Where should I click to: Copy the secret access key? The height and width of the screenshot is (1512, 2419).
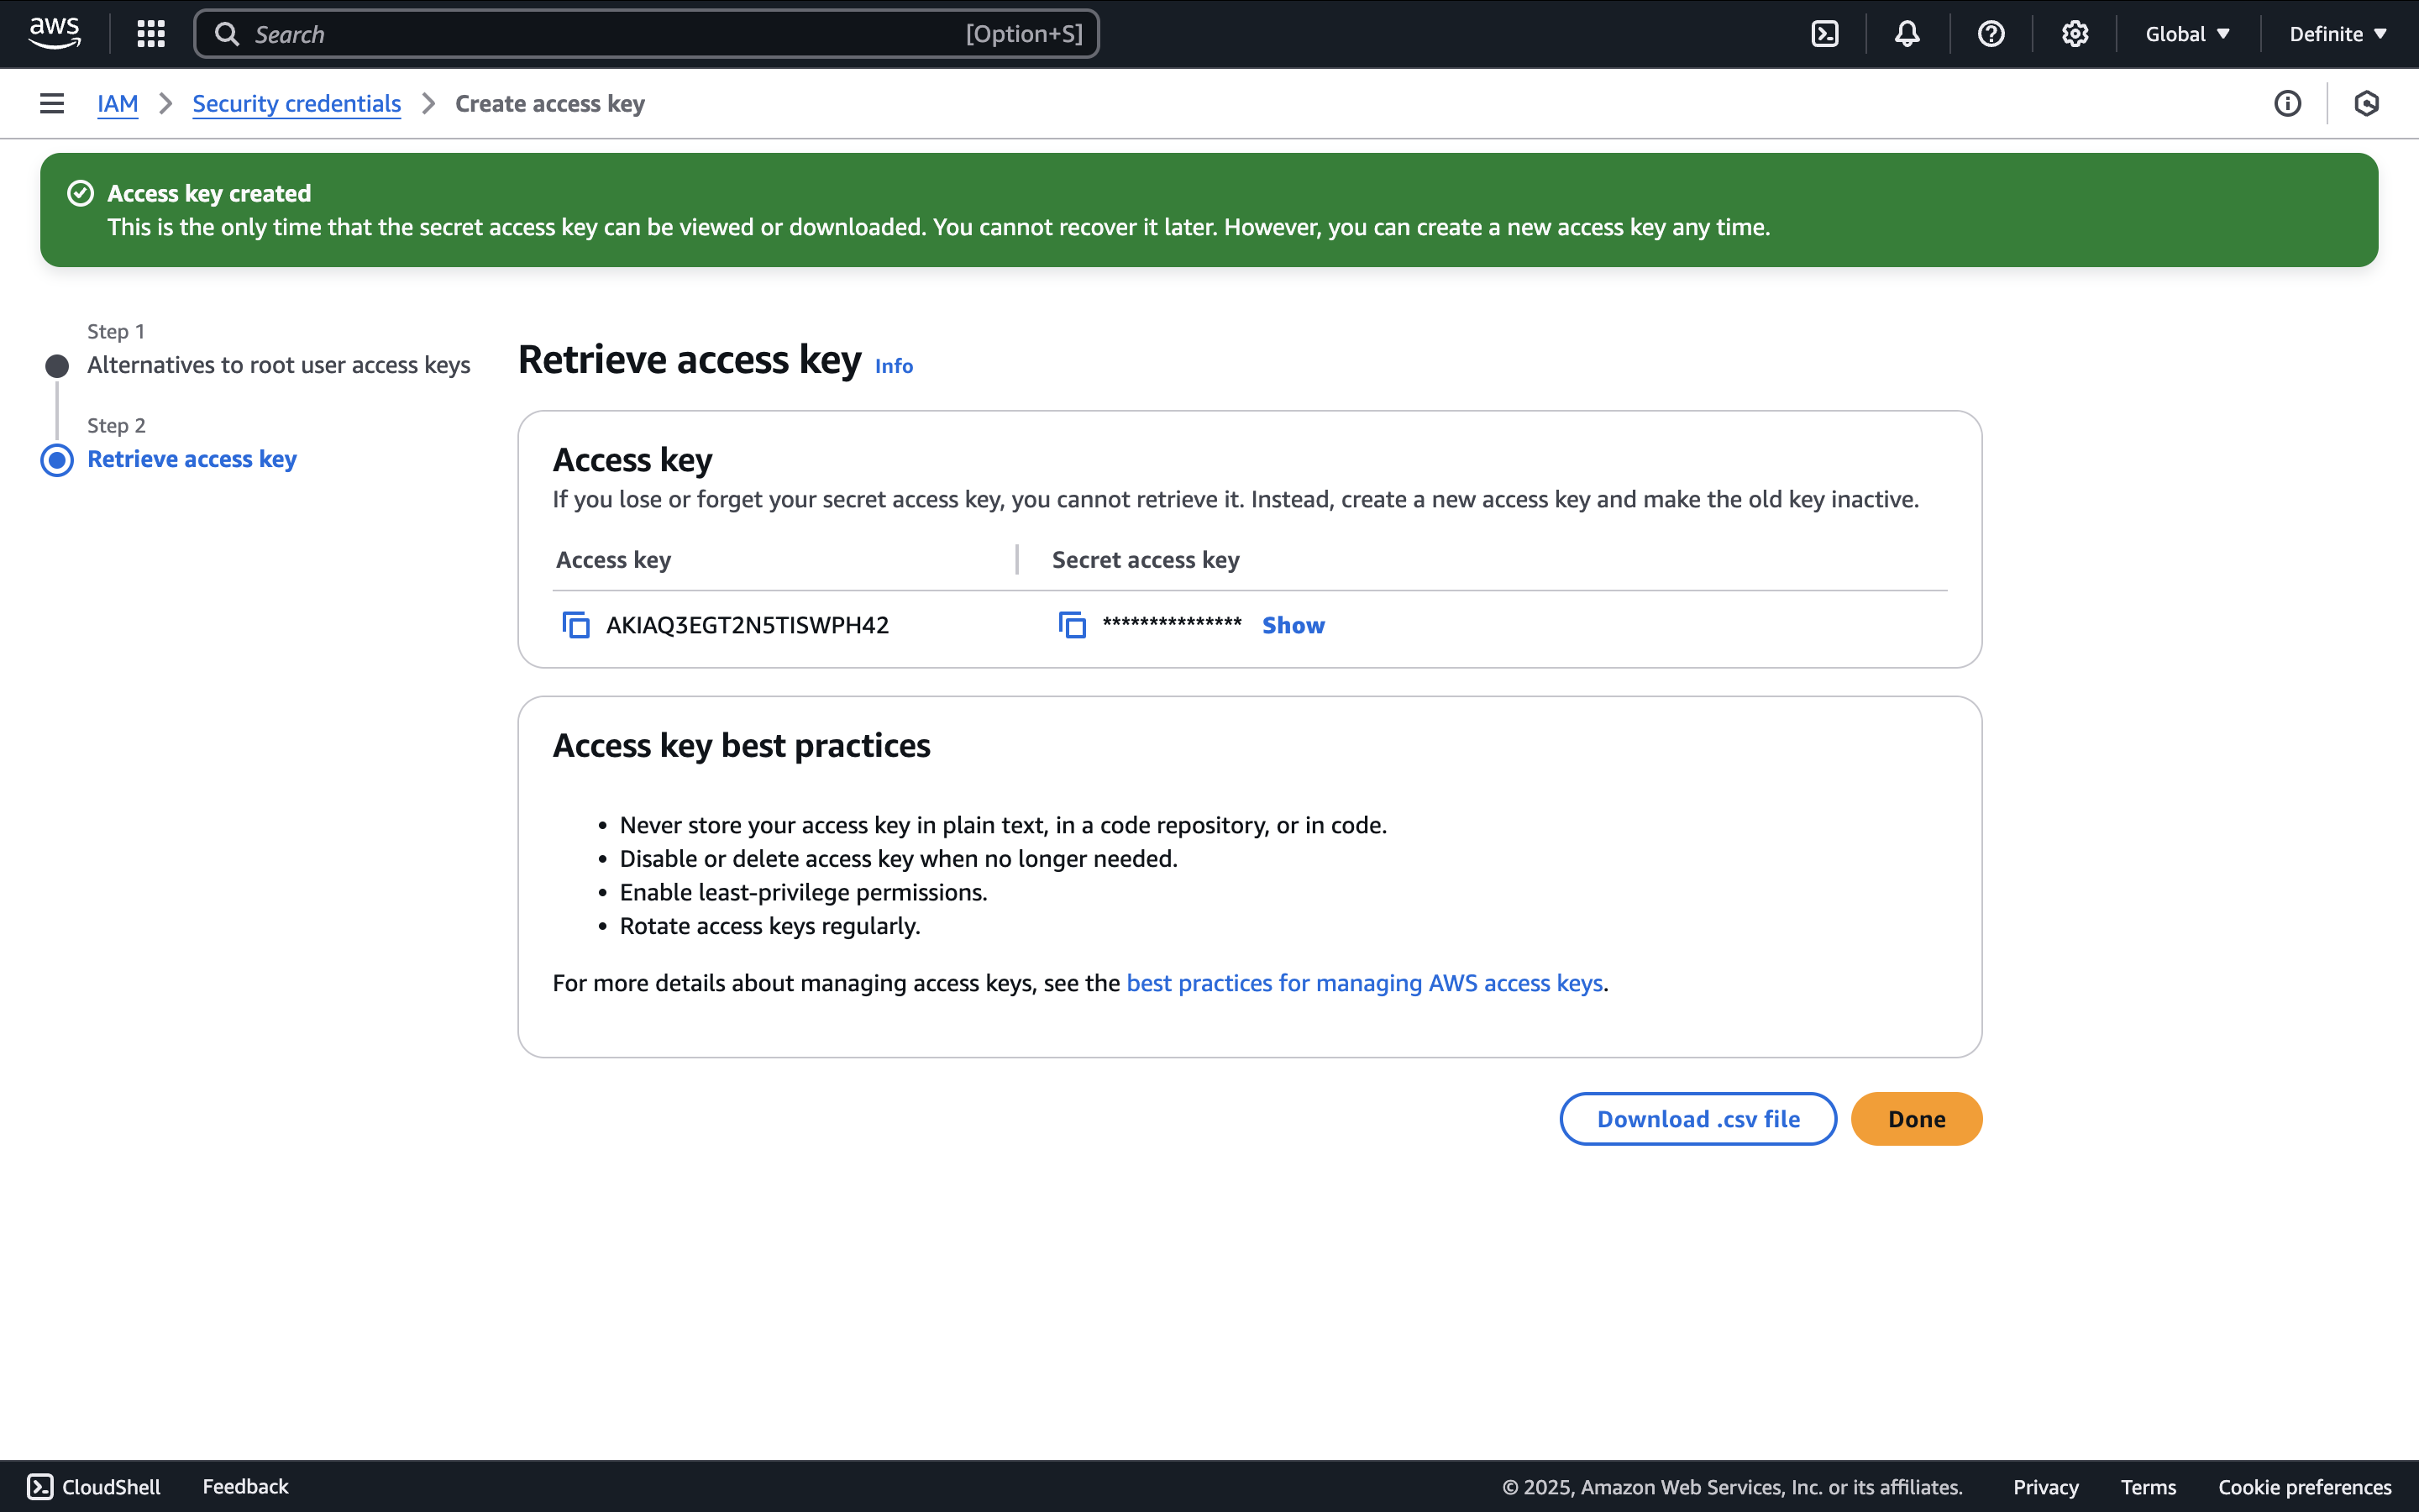coord(1072,625)
